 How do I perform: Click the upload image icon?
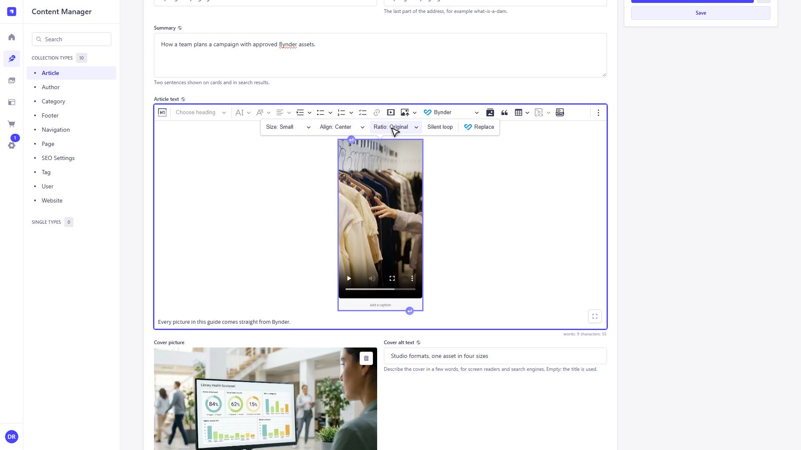pyautogui.click(x=405, y=112)
